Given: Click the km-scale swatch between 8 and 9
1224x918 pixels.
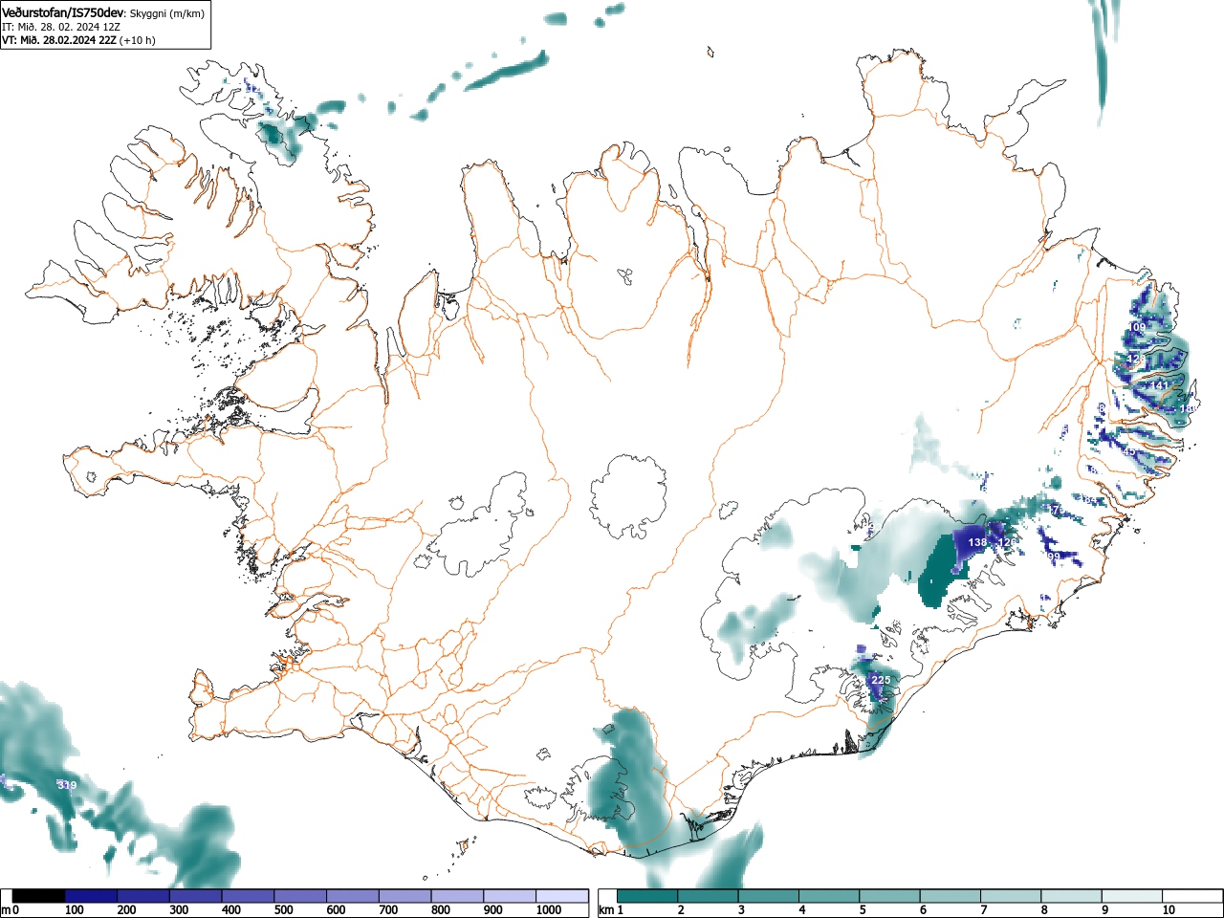Looking at the screenshot, I should [1074, 896].
